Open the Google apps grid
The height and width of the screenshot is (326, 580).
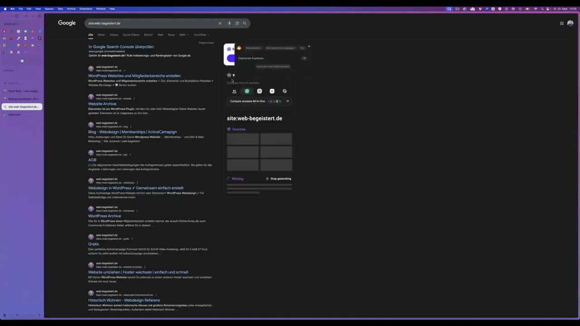tap(561, 23)
